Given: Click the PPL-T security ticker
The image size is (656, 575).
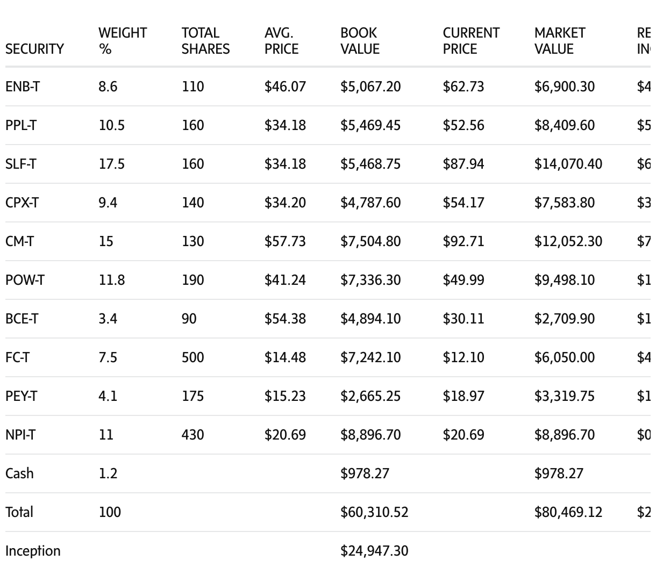Looking at the screenshot, I should point(21,125).
